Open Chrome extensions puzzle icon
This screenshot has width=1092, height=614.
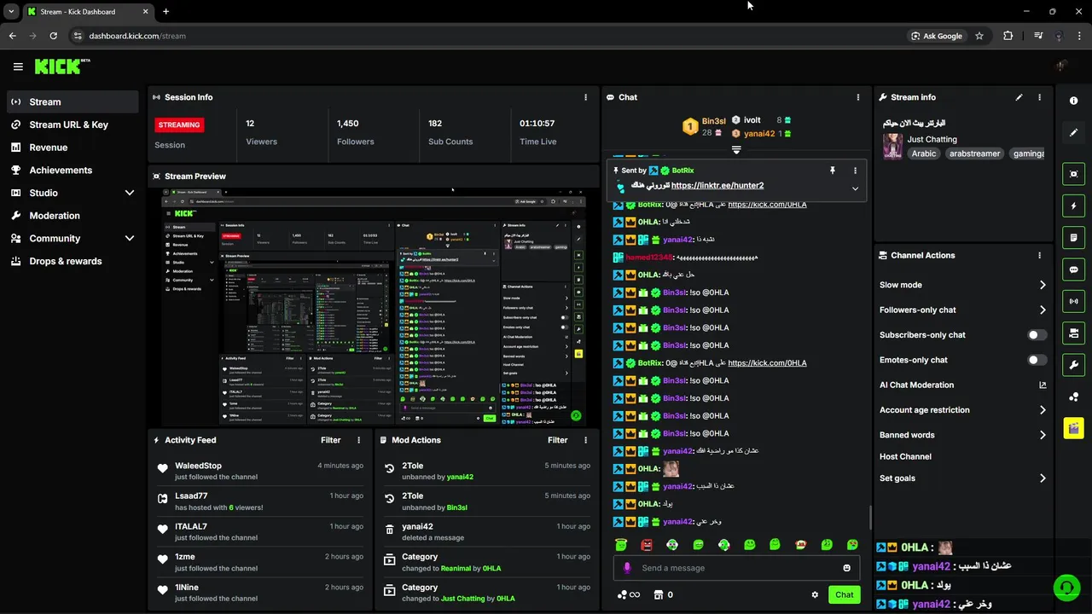[x=1008, y=36]
